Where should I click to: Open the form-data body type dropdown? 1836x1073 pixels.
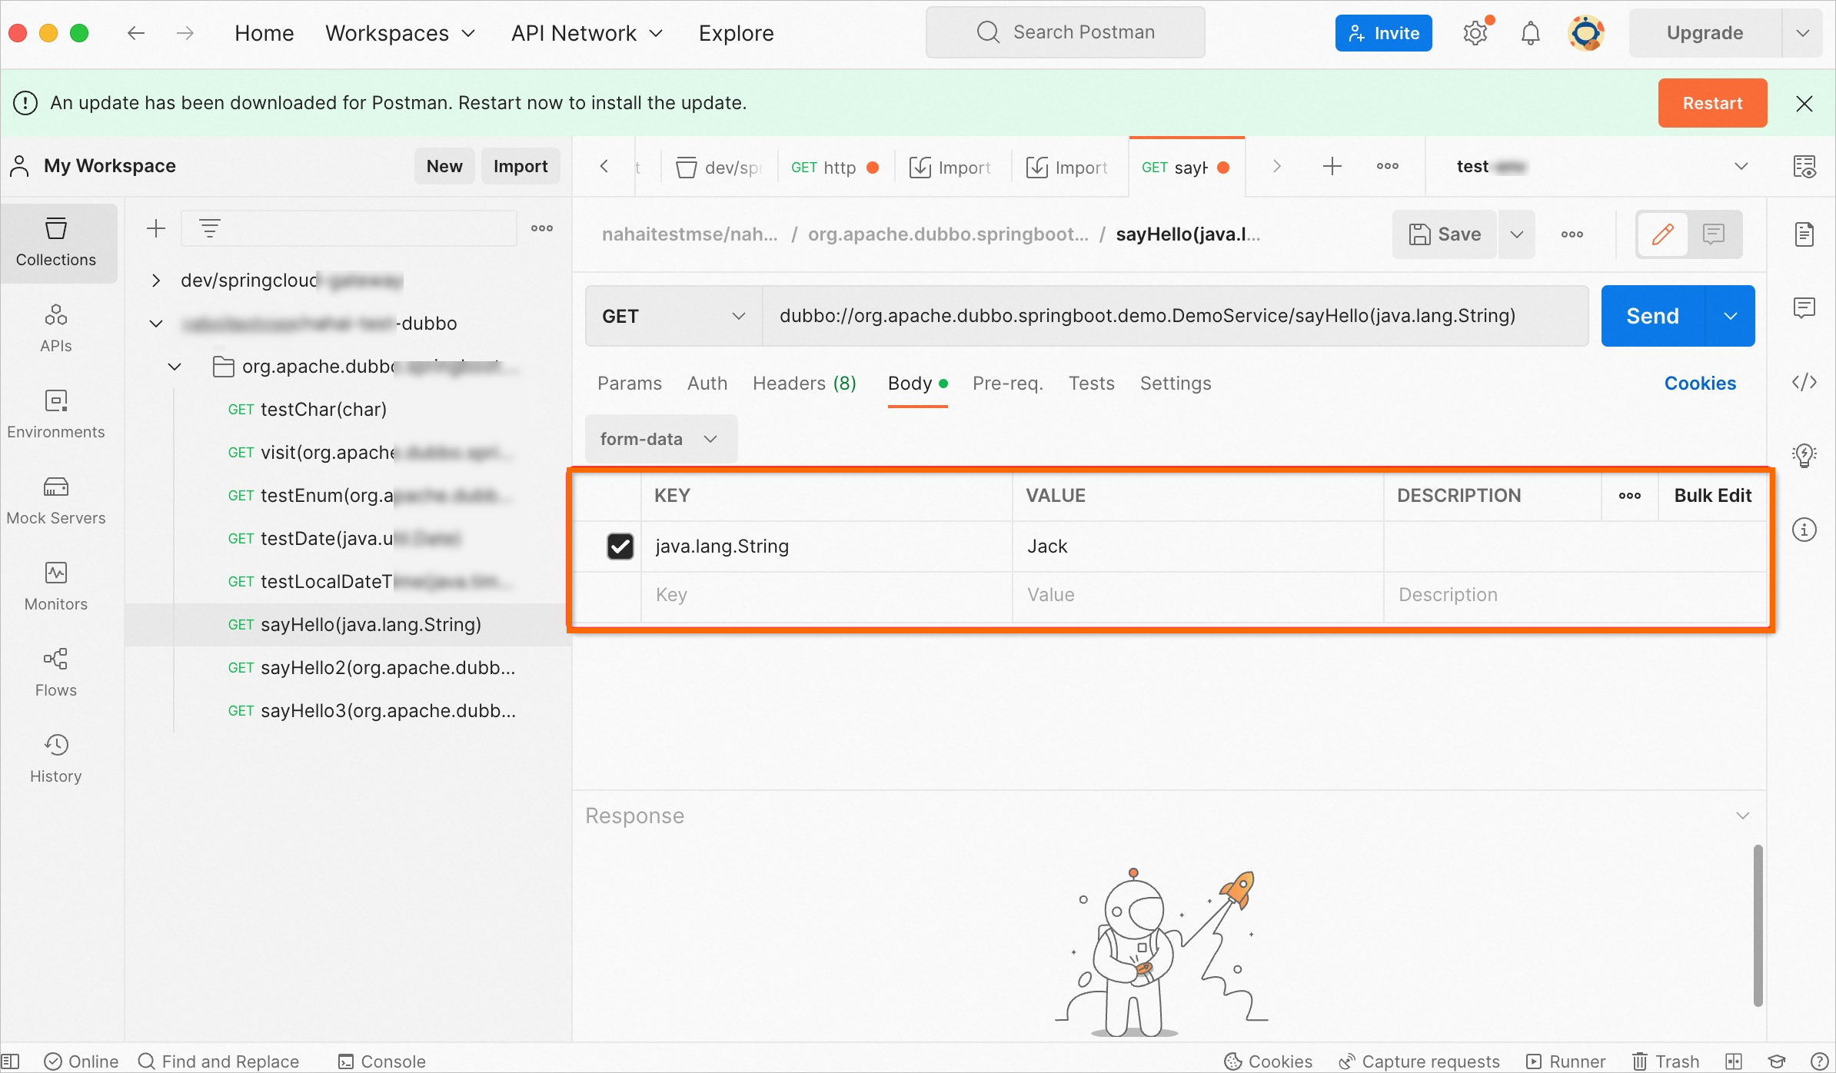point(660,439)
